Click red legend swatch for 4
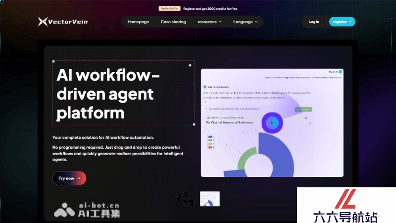Screen dimensions: 396x223 point(210,147)
